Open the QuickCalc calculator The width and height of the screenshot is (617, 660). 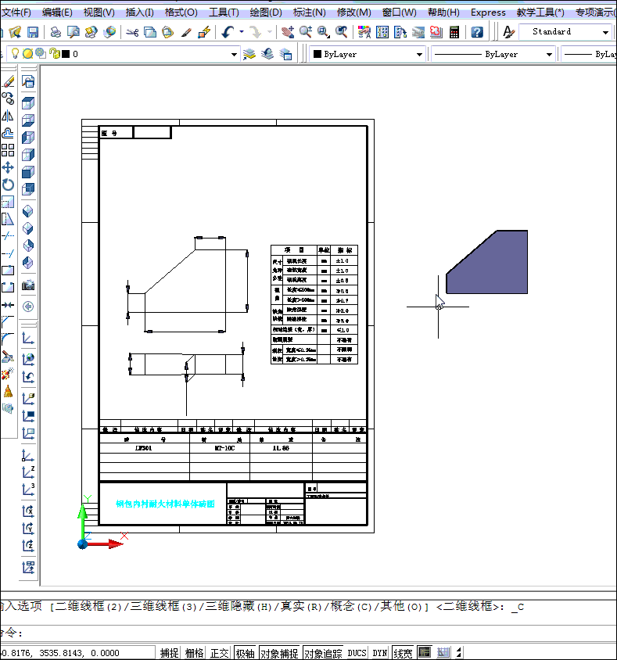point(454,32)
